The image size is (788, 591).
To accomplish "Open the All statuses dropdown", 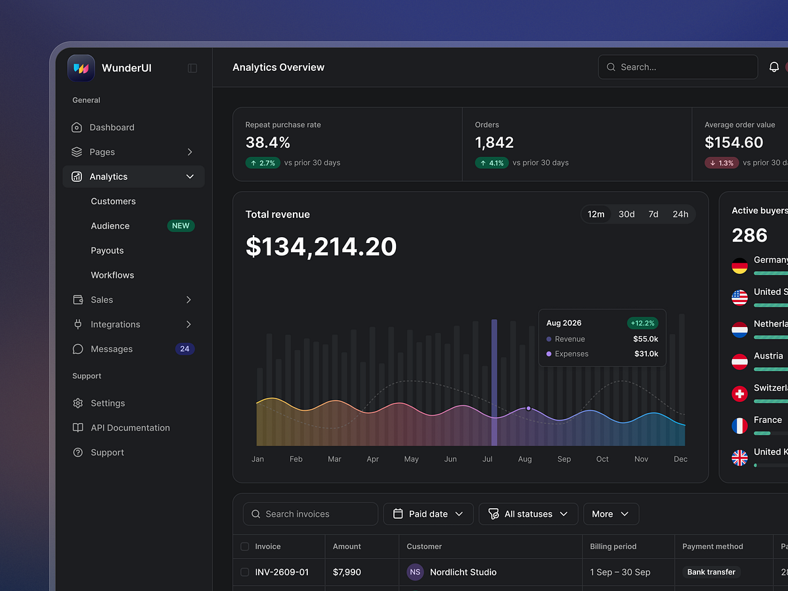I will point(529,514).
